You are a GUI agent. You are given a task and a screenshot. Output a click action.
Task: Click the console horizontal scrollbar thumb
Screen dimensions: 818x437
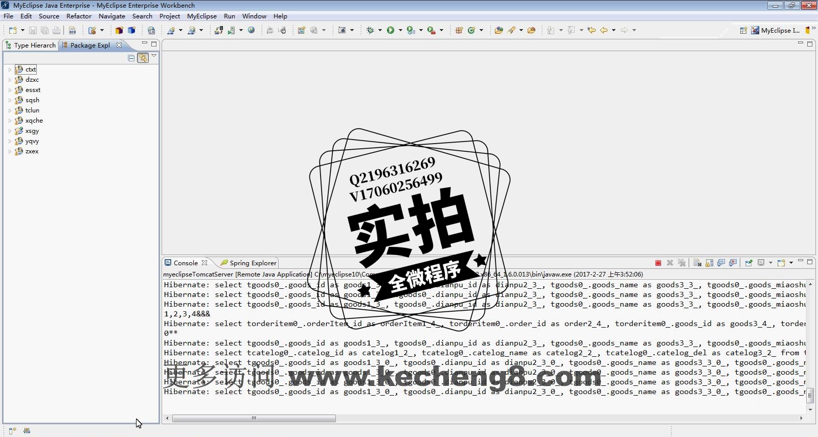[254, 418]
